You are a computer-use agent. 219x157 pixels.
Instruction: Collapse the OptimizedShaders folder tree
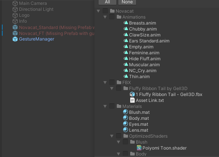pos(112,136)
